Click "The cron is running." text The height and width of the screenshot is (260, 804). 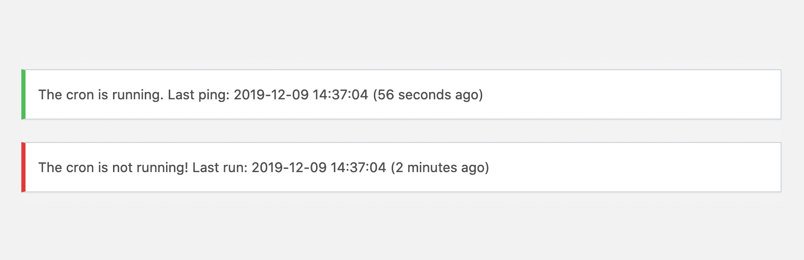[x=101, y=95]
